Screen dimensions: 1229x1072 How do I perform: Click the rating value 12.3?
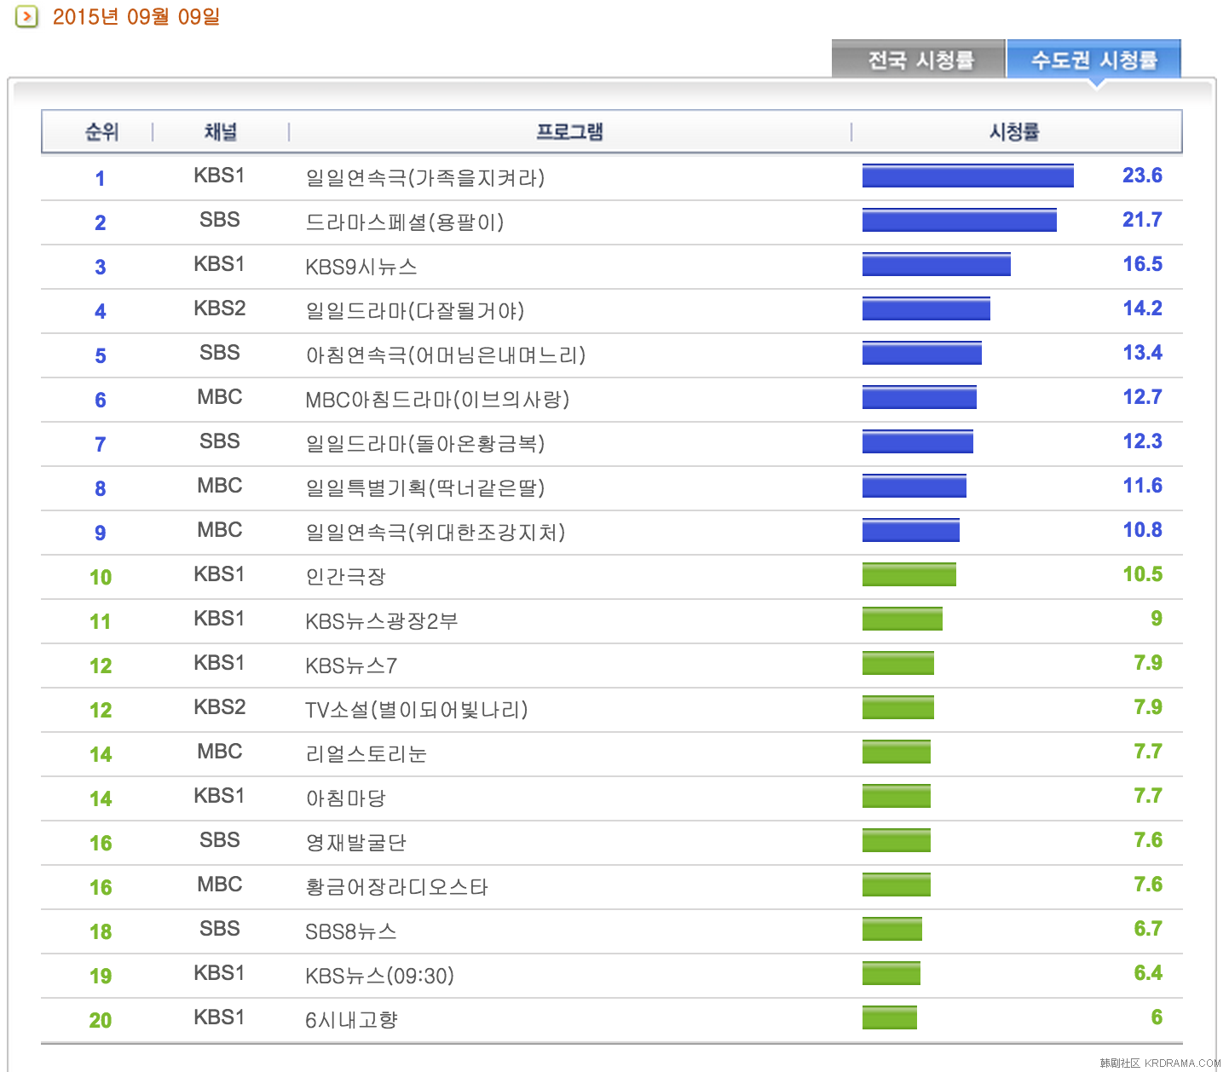click(1142, 441)
